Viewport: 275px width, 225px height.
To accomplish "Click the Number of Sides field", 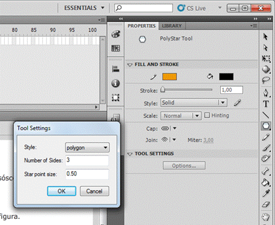I will 87,160.
